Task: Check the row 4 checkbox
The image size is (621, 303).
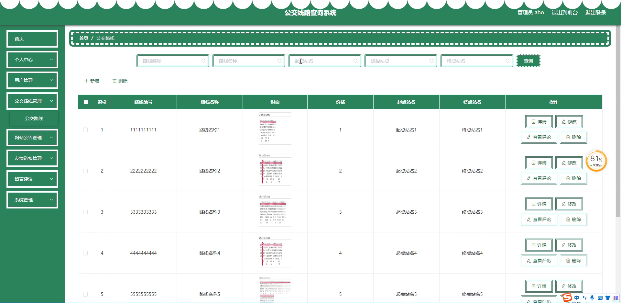Action: pyautogui.click(x=85, y=253)
